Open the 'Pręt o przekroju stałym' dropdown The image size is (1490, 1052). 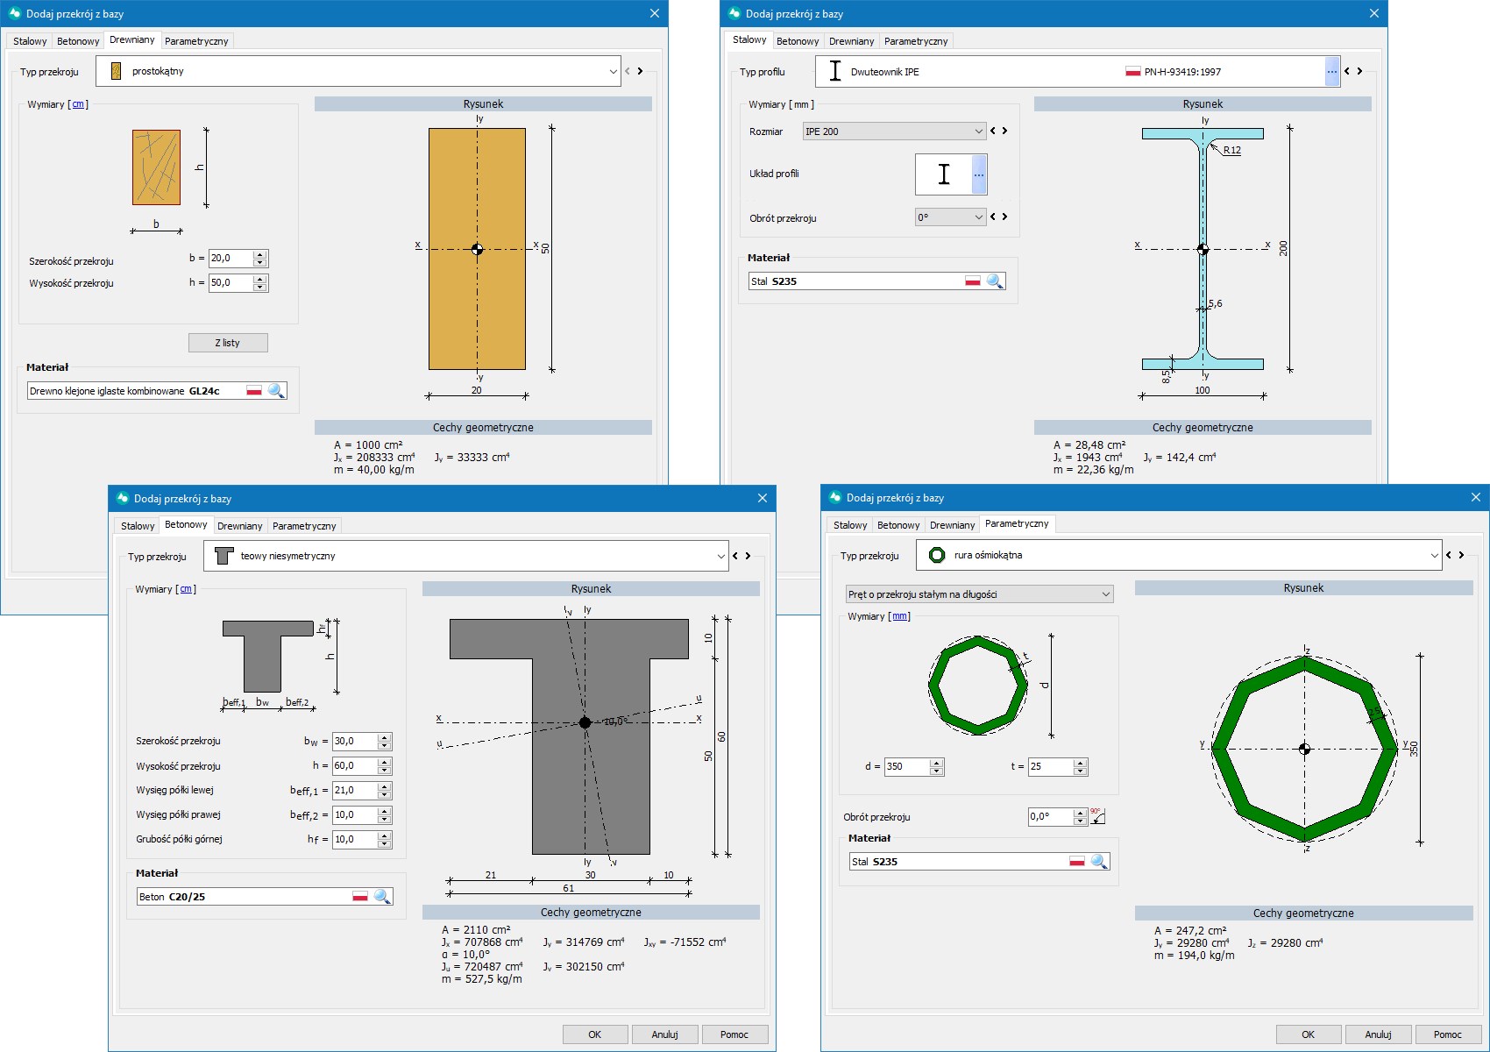(x=1105, y=594)
